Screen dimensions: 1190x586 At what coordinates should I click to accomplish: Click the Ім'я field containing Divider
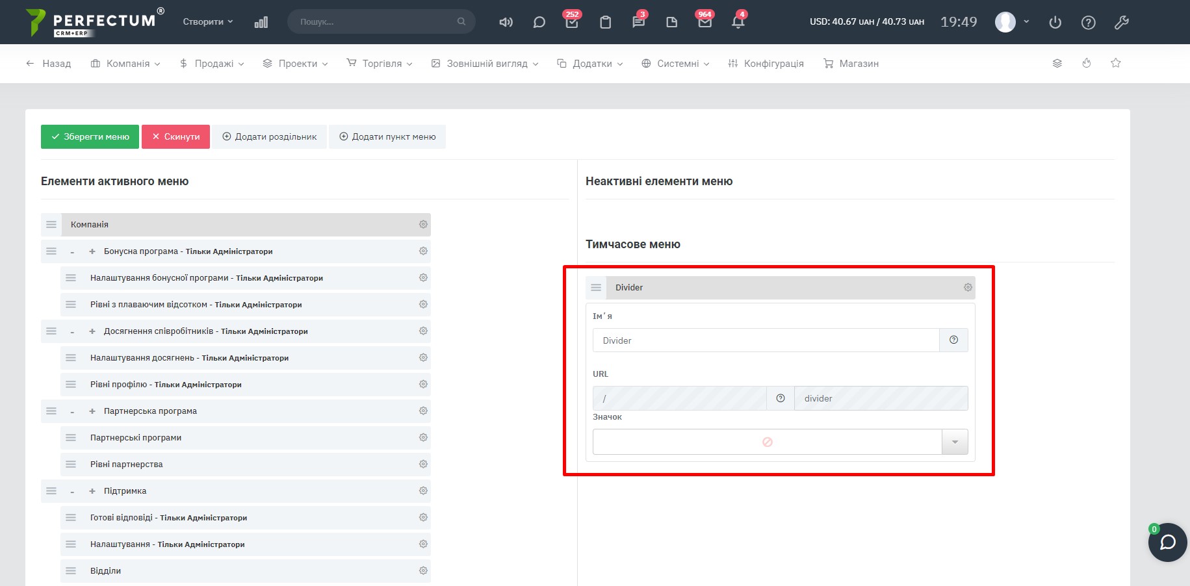coord(766,340)
